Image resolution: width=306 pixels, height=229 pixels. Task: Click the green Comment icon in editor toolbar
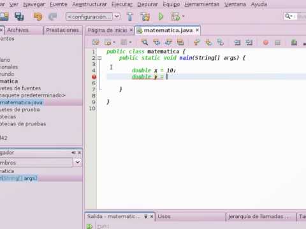point(294,43)
